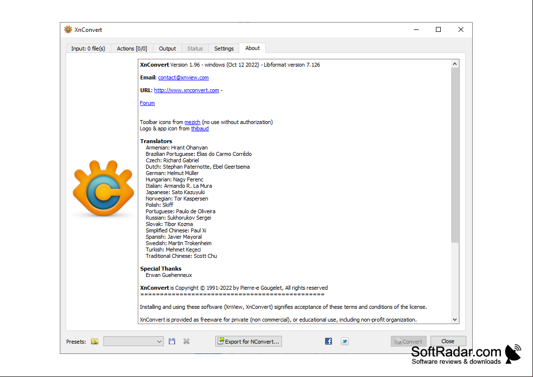Click the Convert button
The width and height of the screenshot is (533, 377).
(408, 341)
